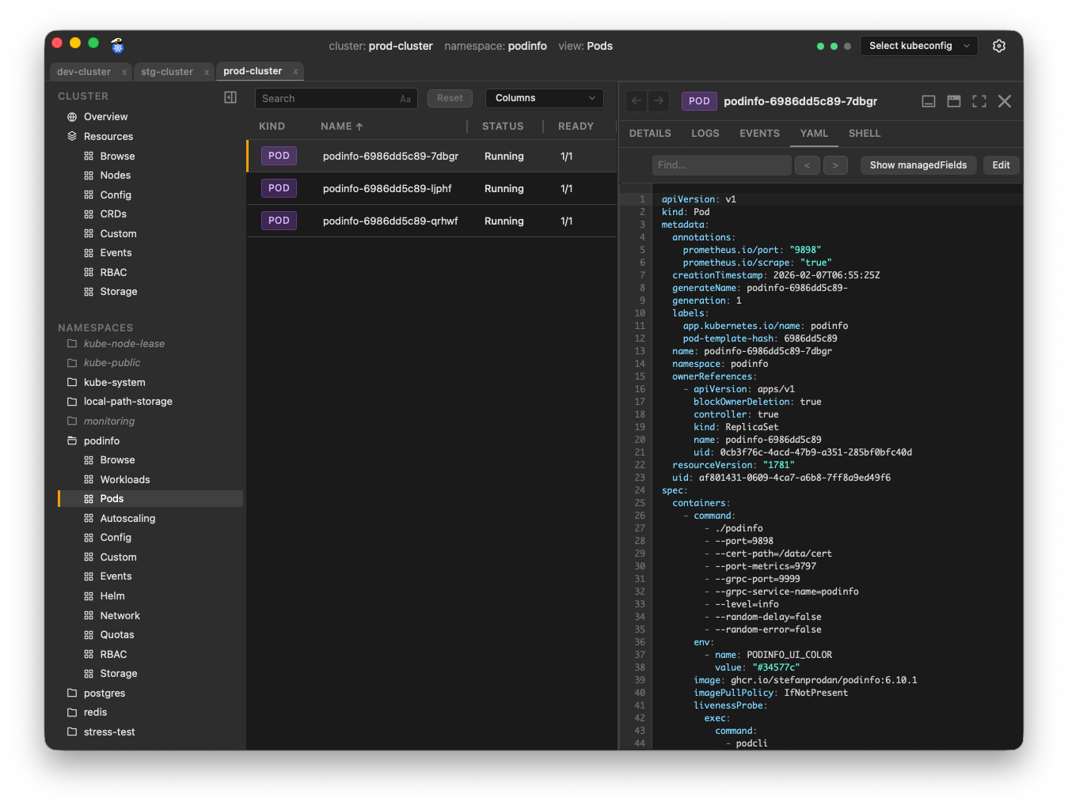
Task: Select Nodes under Cluster Resources
Action: (x=116, y=175)
